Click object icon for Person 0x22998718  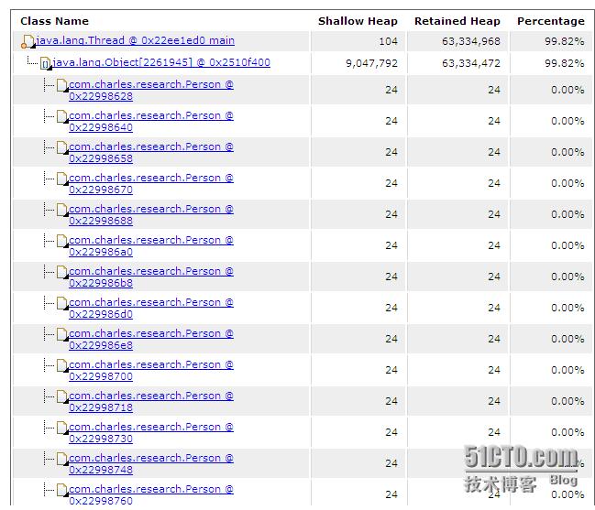[62, 396]
